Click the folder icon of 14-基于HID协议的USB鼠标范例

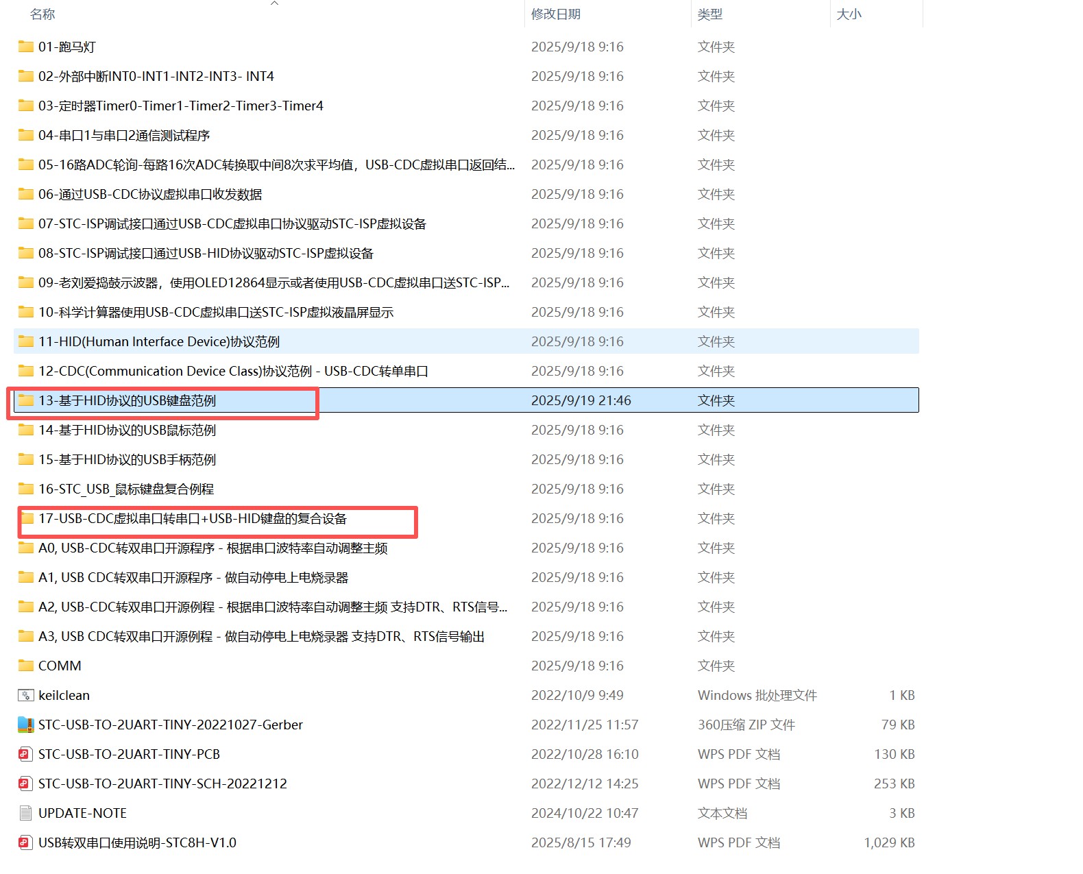(x=26, y=430)
